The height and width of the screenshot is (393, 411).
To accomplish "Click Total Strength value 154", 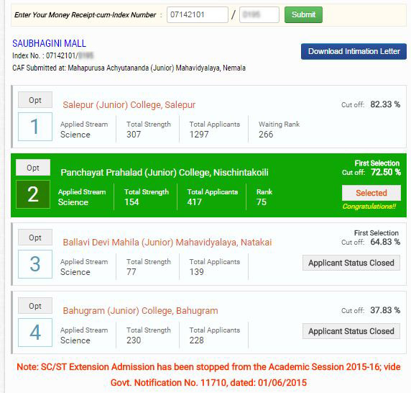I will 131,202.
